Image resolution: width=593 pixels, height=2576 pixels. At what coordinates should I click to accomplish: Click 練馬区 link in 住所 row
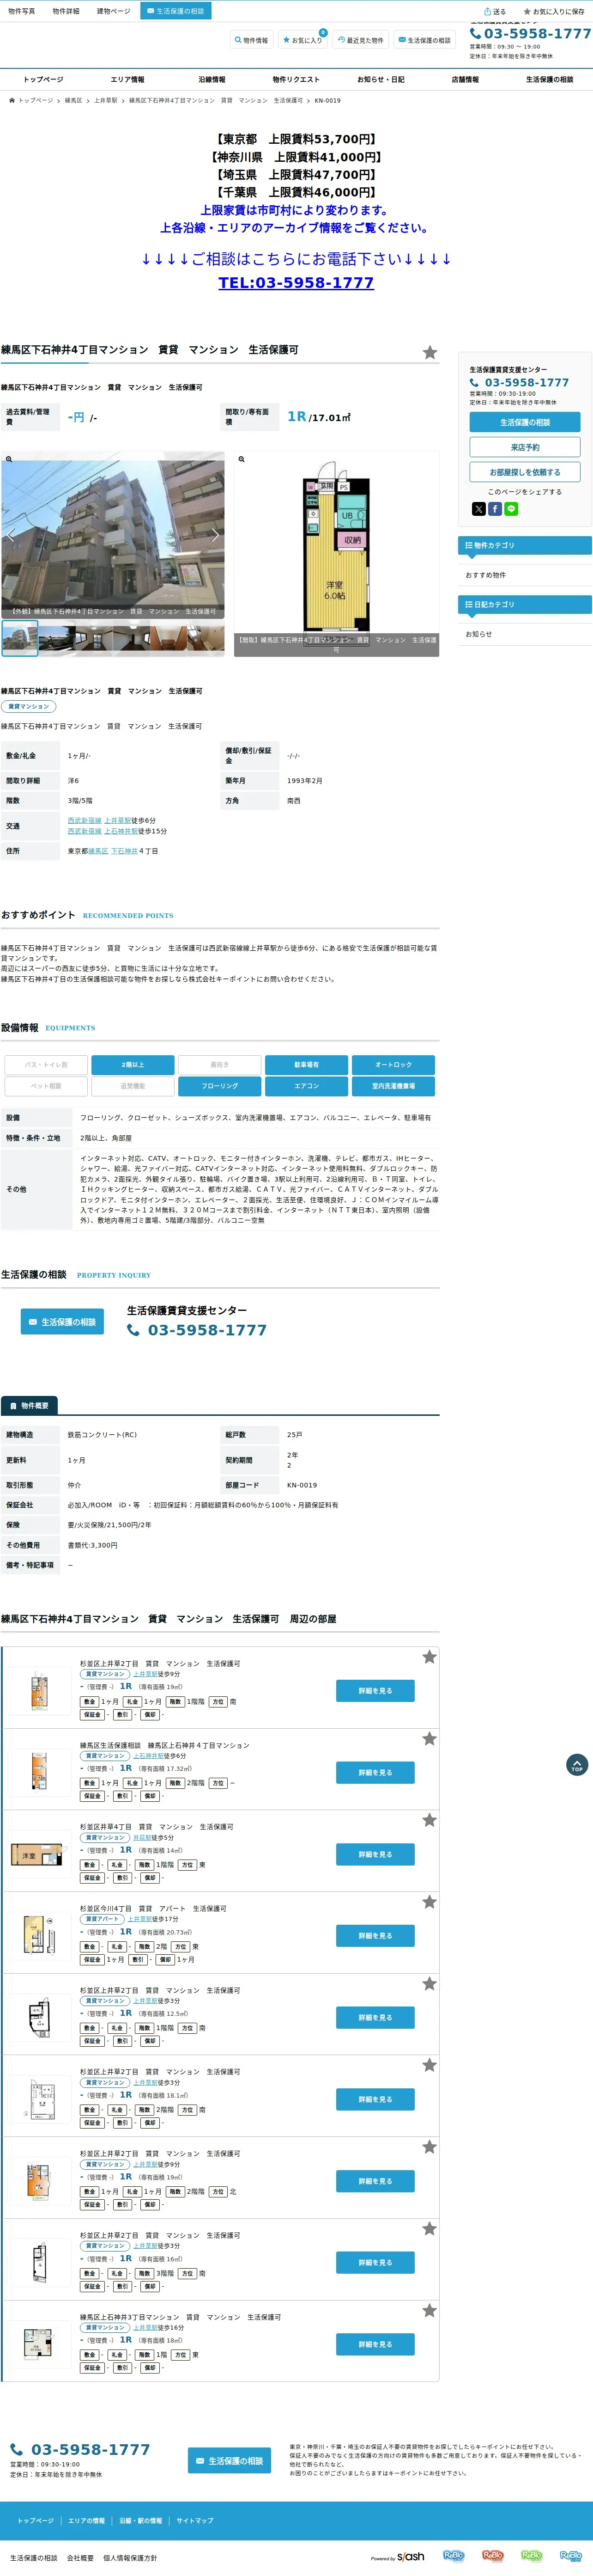point(98,851)
